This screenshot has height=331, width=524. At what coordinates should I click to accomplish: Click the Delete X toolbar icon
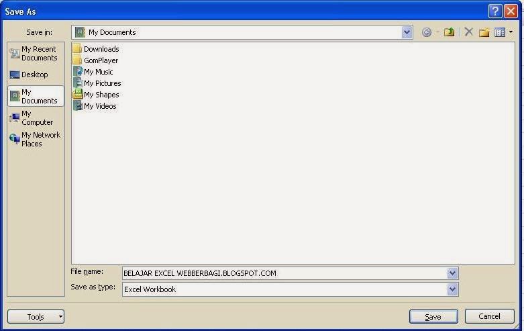click(468, 32)
